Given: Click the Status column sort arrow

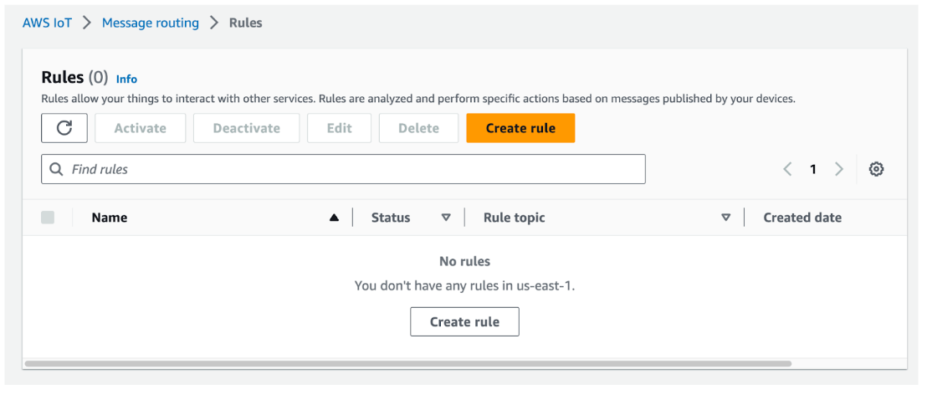Looking at the screenshot, I should coord(446,218).
